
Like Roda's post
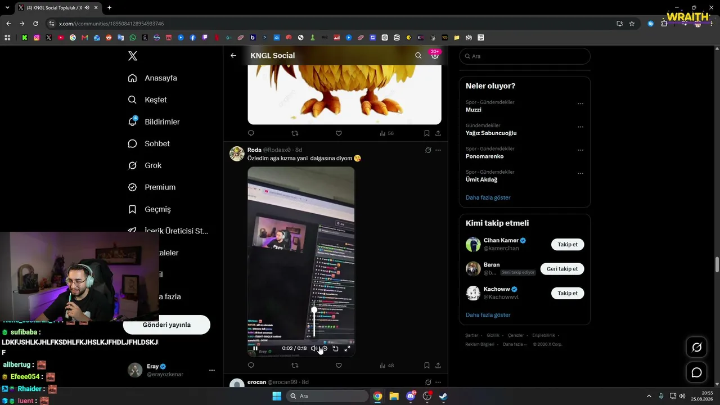[339, 366]
